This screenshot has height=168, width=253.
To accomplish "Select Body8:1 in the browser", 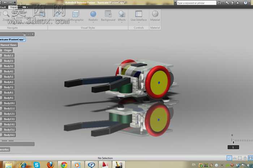I will coord(7,93).
